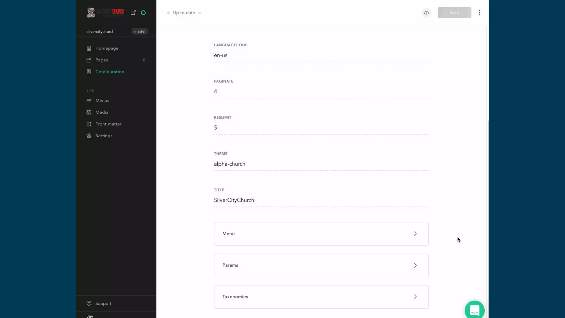This screenshot has height=318, width=565.
Task: Click the Settings gear icon
Action: tap(89, 136)
